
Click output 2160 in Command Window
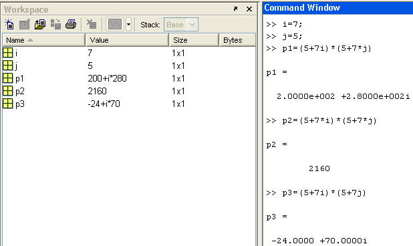319,168
